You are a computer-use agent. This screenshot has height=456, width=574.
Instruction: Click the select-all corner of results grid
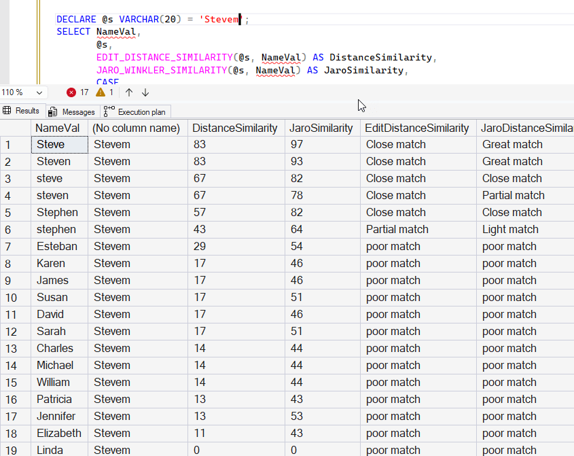pyautogui.click(x=15, y=128)
